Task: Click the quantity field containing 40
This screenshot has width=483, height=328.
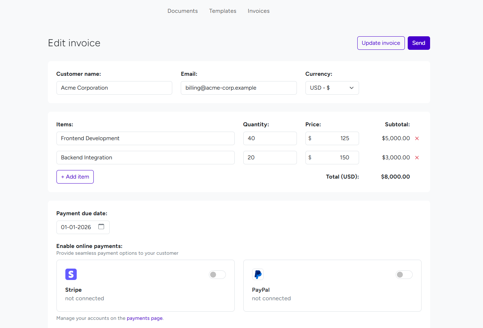Action: pos(270,138)
